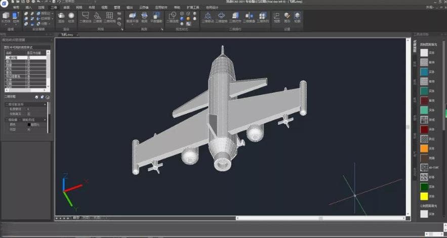Open the GstarCAD application menu logo button

coord(4,3)
